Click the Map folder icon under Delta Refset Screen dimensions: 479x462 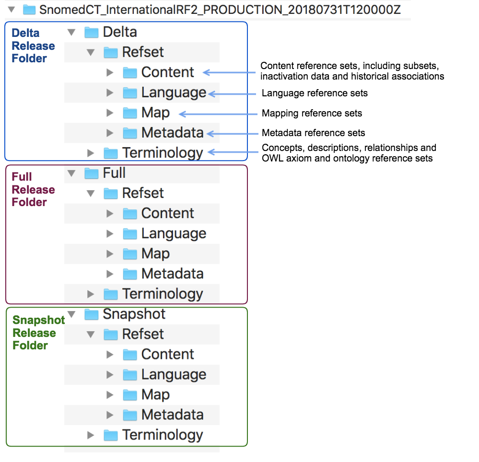click(x=130, y=113)
